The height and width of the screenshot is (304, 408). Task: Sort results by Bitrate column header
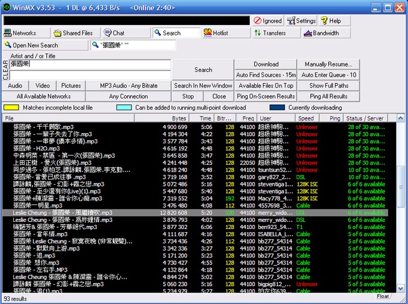tap(226, 118)
